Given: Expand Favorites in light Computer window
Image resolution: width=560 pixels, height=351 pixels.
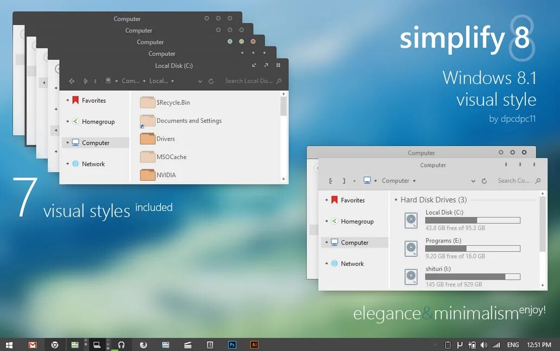Looking at the screenshot, I should pyautogui.click(x=327, y=200).
